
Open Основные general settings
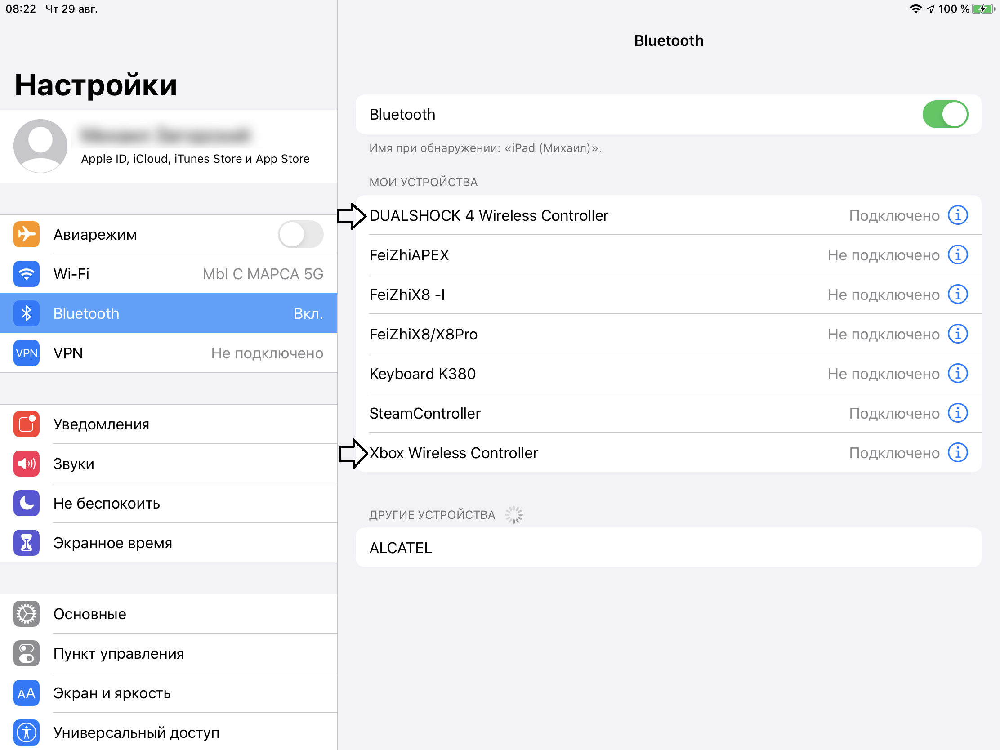coord(168,614)
